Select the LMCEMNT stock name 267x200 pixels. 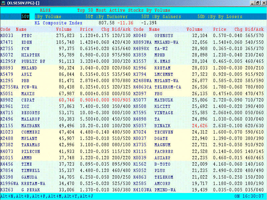click(164, 74)
